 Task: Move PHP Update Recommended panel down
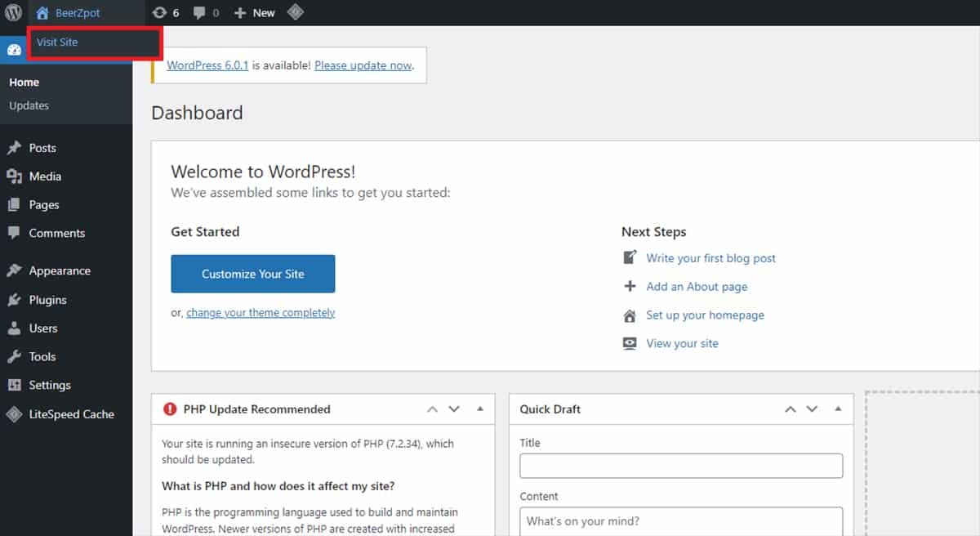tap(455, 409)
